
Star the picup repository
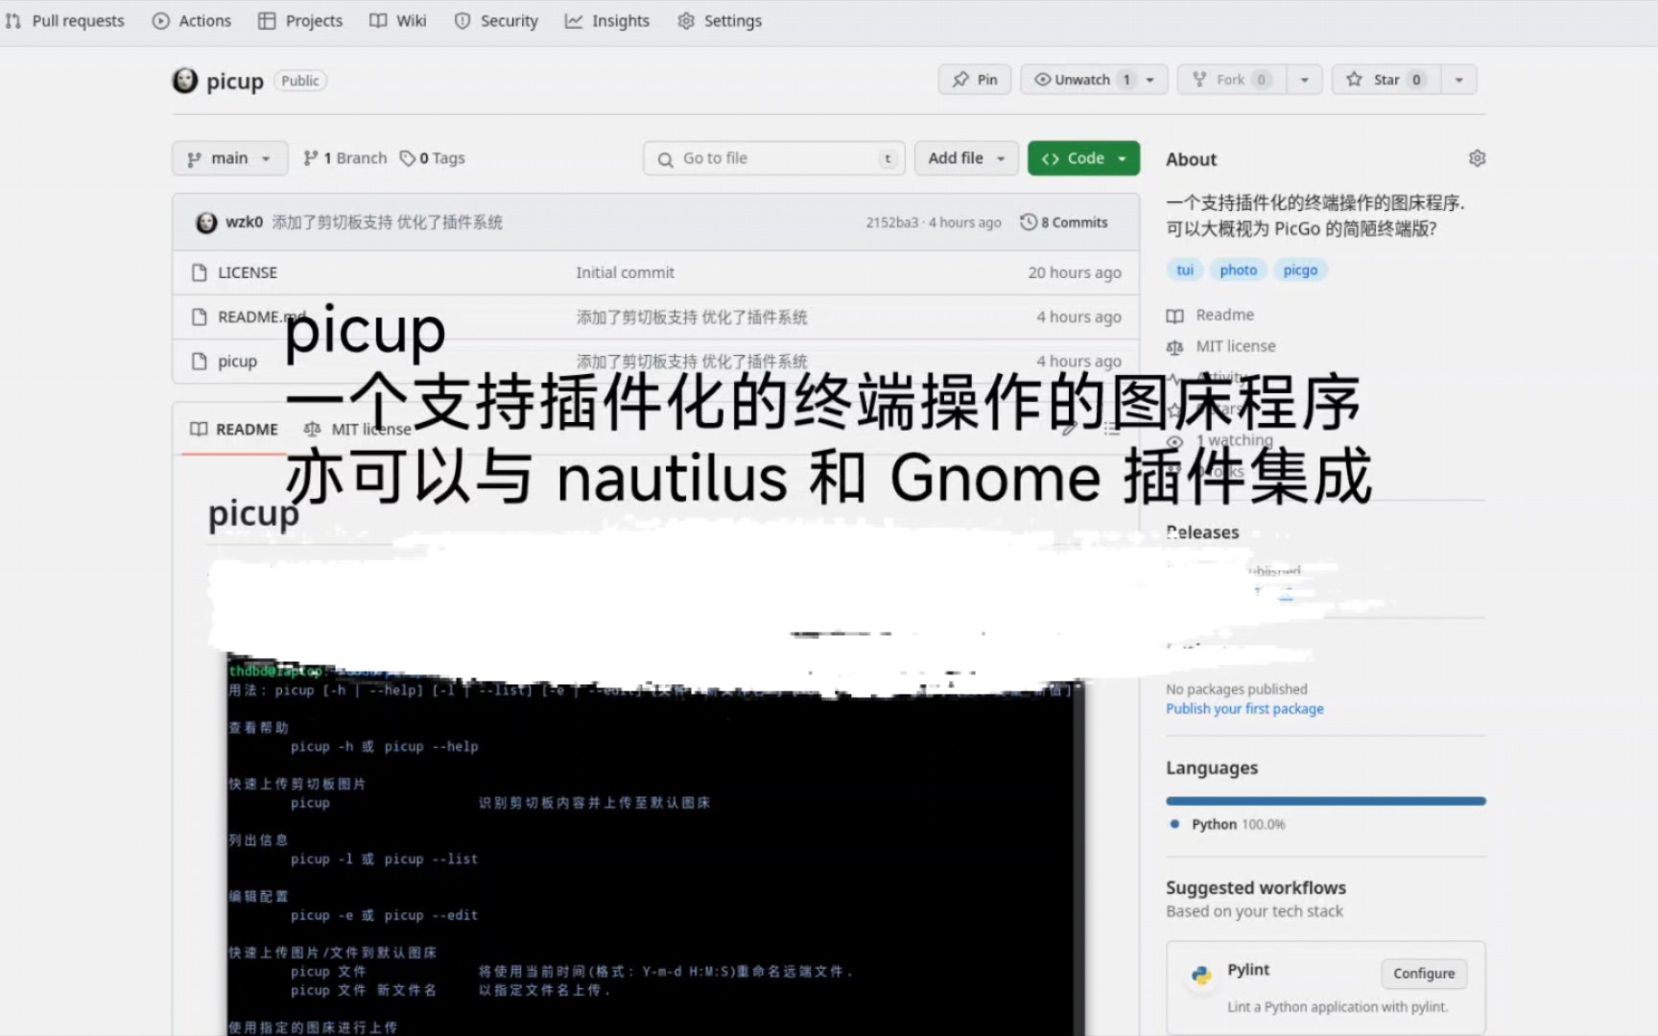click(x=1386, y=80)
